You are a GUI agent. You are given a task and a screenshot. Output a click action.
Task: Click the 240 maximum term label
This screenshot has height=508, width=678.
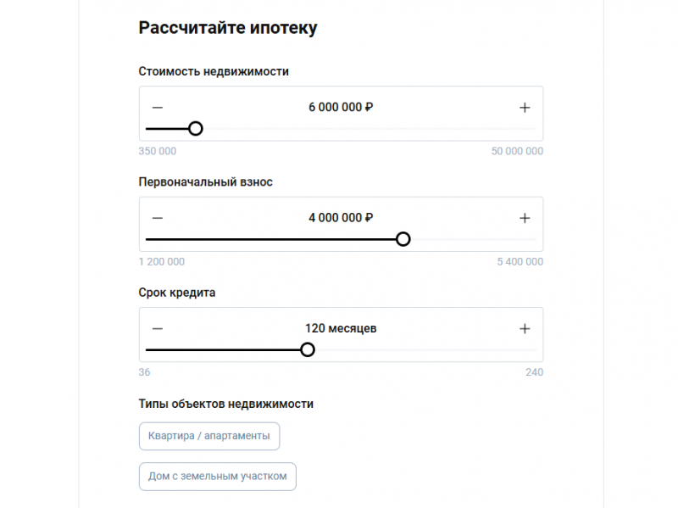click(536, 371)
